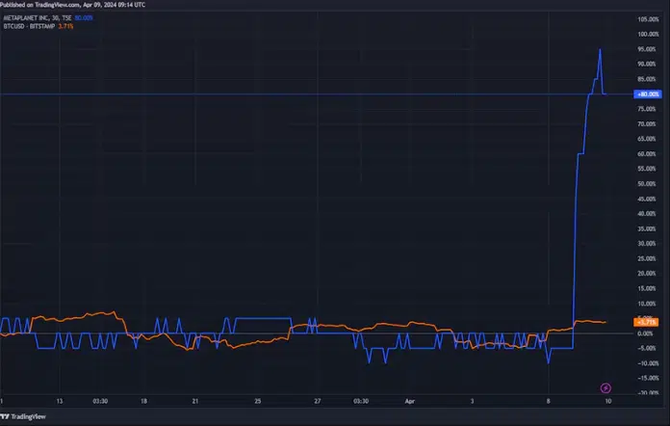The width and height of the screenshot is (670, 426).
Task: Click the 0.00% label on price axis
Action: coord(647,333)
